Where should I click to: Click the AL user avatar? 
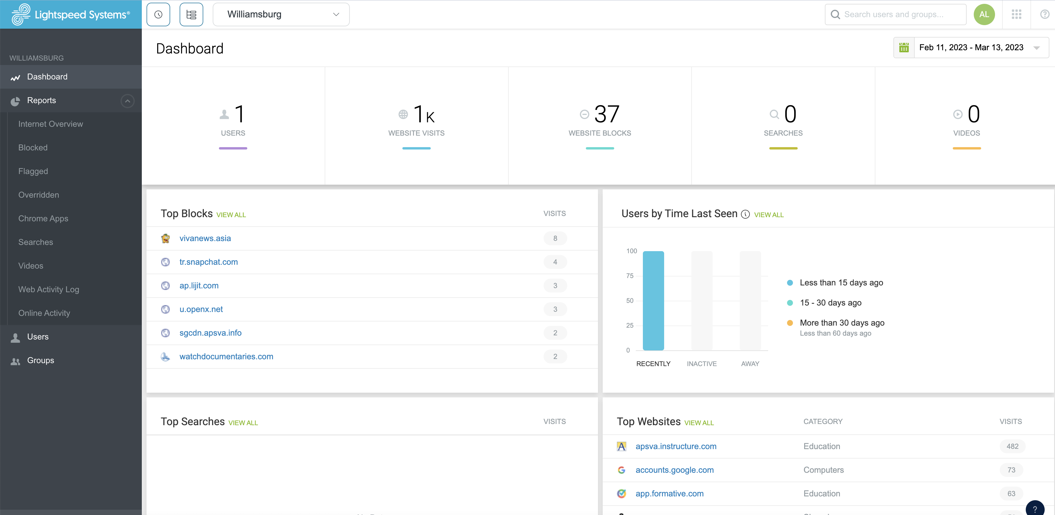(x=985, y=14)
